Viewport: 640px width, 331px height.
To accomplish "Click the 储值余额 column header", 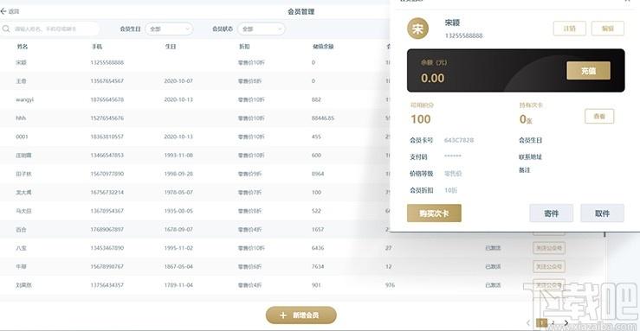I will pos(323,47).
